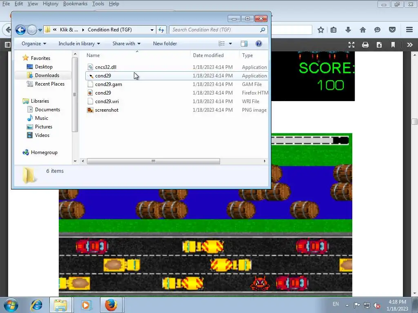Select Downloads in navigation pane

[x=47, y=75]
